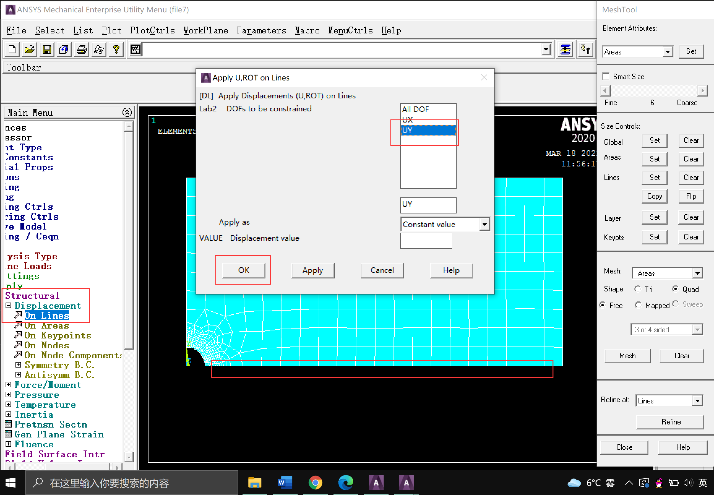Open the PlotCtrls menu

click(x=152, y=30)
